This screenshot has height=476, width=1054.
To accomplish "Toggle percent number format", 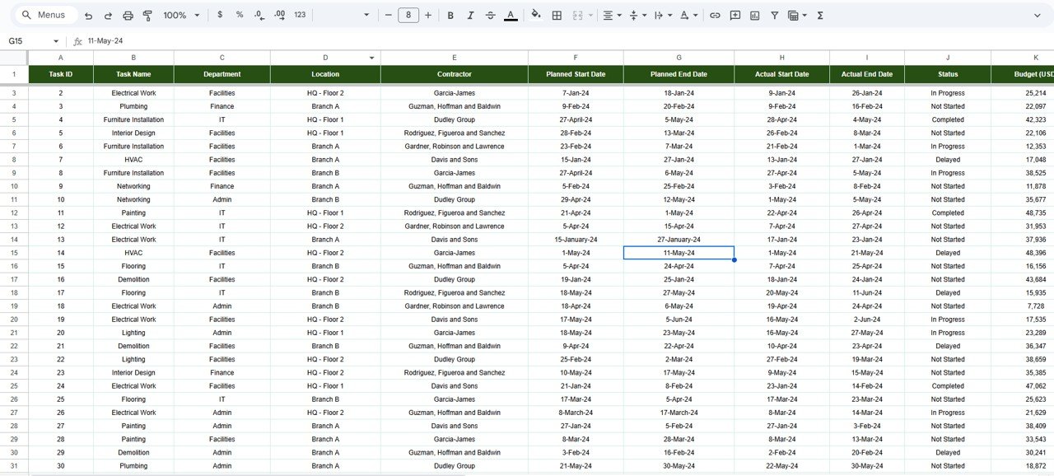I will pos(239,15).
